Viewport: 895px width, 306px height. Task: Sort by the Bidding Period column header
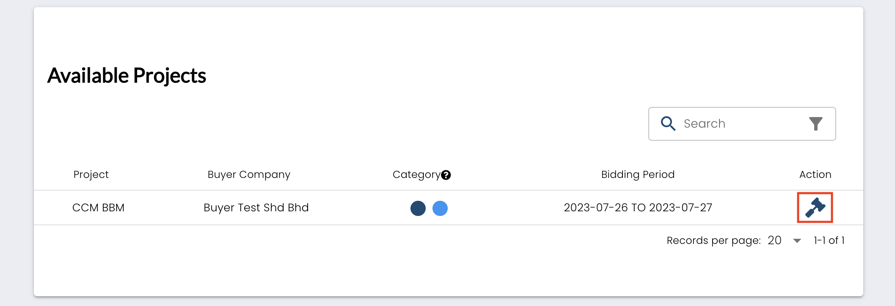638,175
